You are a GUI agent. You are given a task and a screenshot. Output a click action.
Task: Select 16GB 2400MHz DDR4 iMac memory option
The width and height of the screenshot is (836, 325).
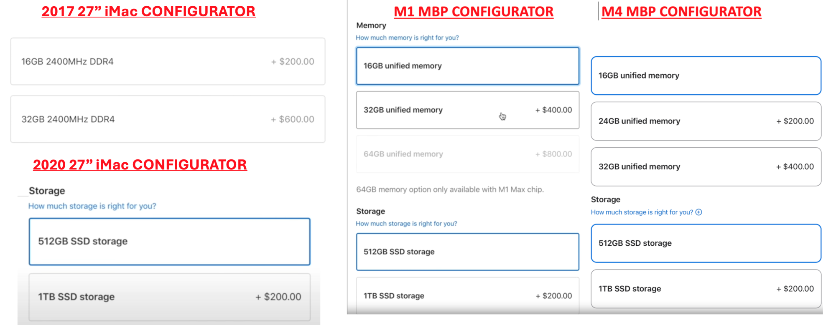click(168, 62)
